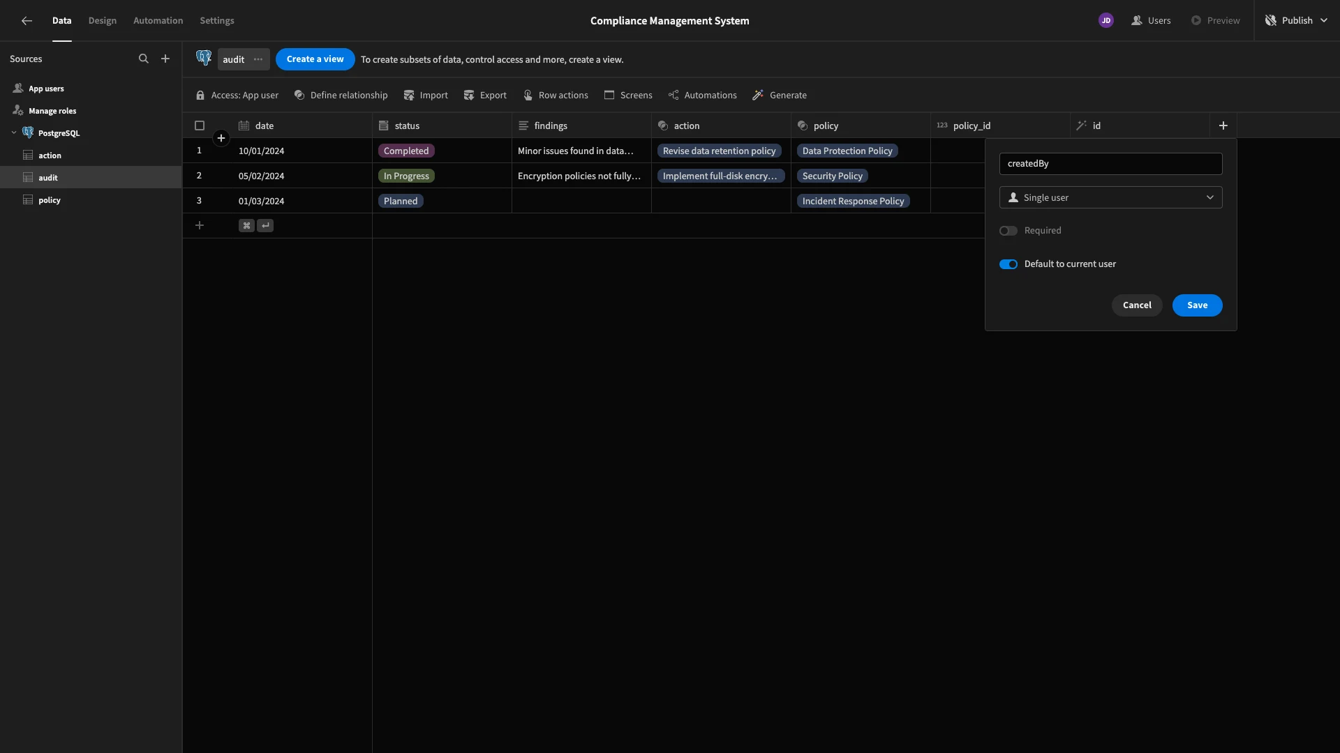Add a new column with plus icon
The width and height of the screenshot is (1340, 753).
[x=1223, y=125]
